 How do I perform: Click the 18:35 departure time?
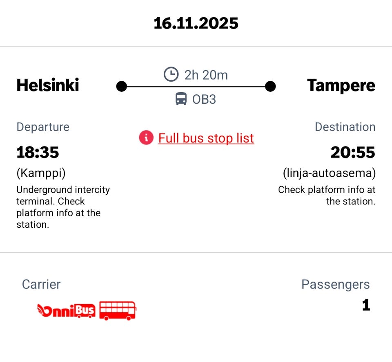(x=38, y=152)
